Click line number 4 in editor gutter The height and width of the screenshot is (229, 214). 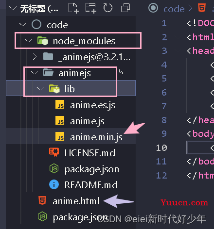[164, 65]
